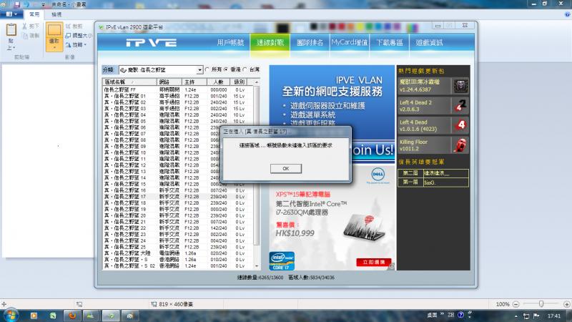The height and width of the screenshot is (322, 572).
Task: Open the MyCard增值 tab
Action: tap(350, 43)
